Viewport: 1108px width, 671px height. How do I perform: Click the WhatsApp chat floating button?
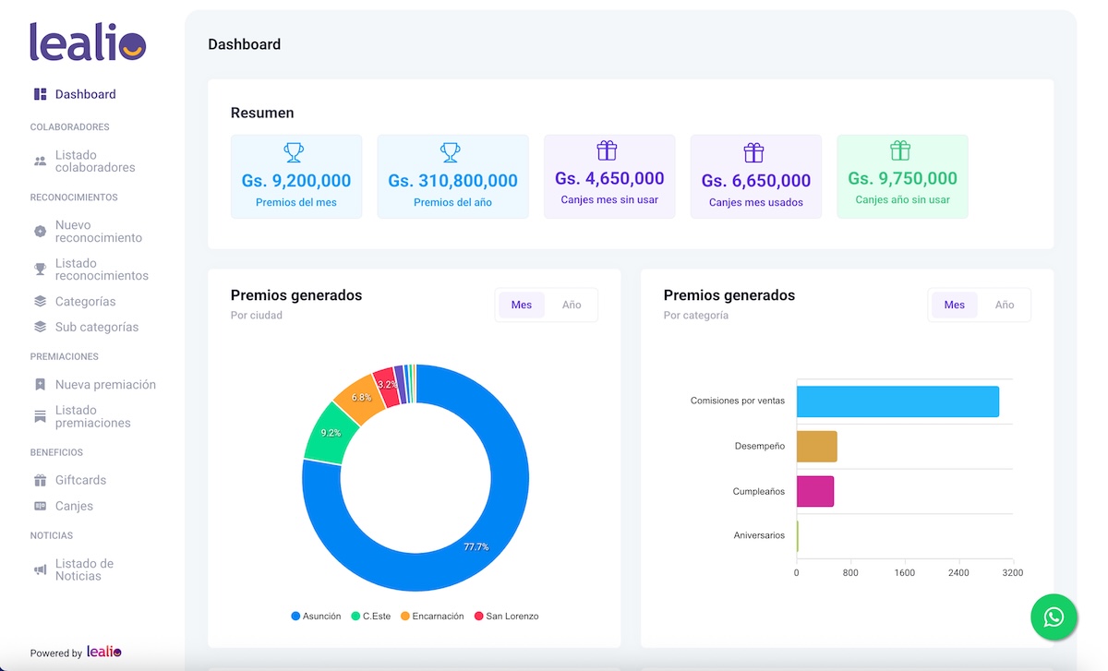[1054, 617]
